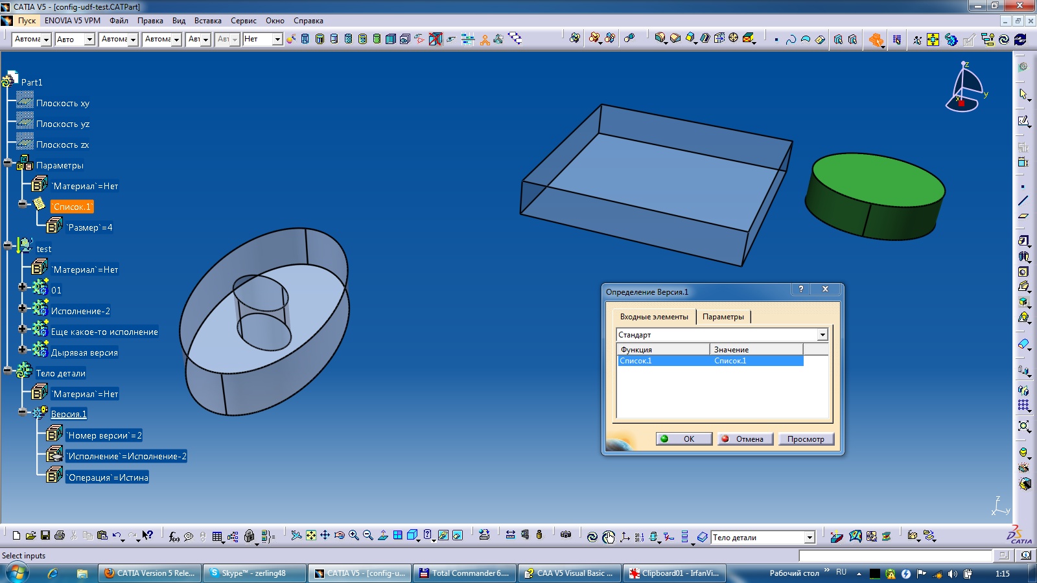1037x583 pixels.
Task: Switch to Skype taskbar button
Action: (x=253, y=573)
